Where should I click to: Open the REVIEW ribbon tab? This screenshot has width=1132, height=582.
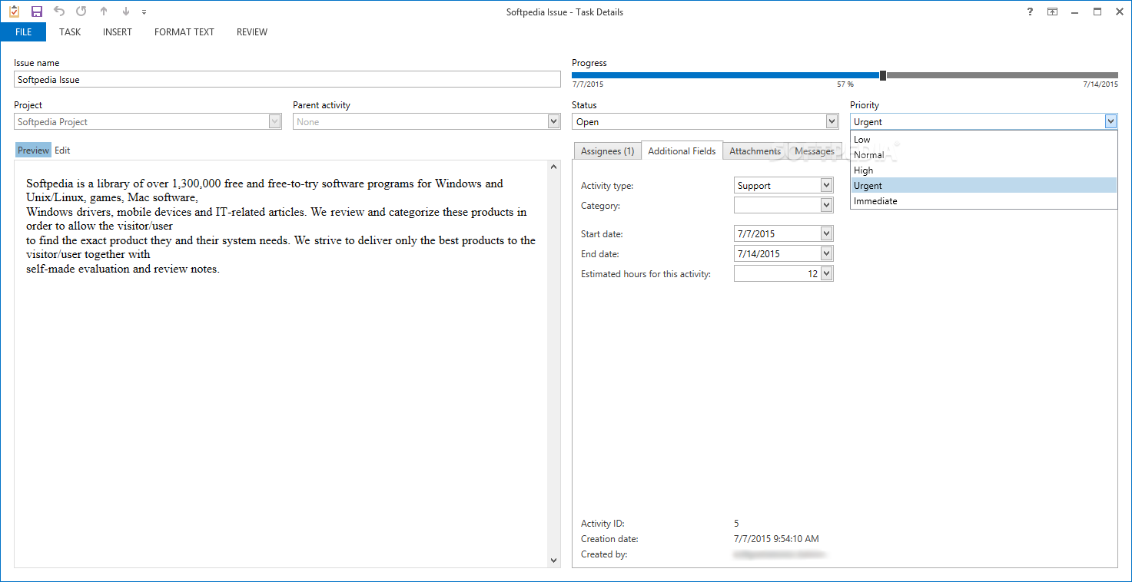click(252, 32)
